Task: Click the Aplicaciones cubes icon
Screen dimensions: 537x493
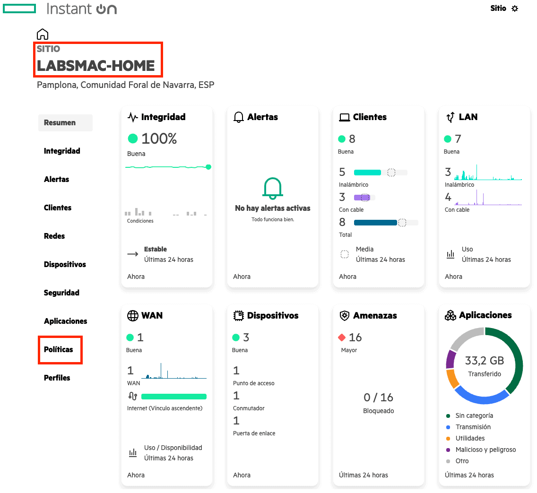Action: 450,315
